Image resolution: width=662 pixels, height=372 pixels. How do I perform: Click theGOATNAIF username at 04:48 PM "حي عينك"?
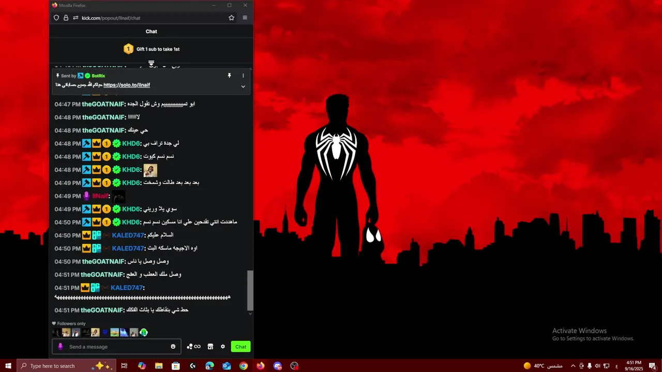(103, 130)
